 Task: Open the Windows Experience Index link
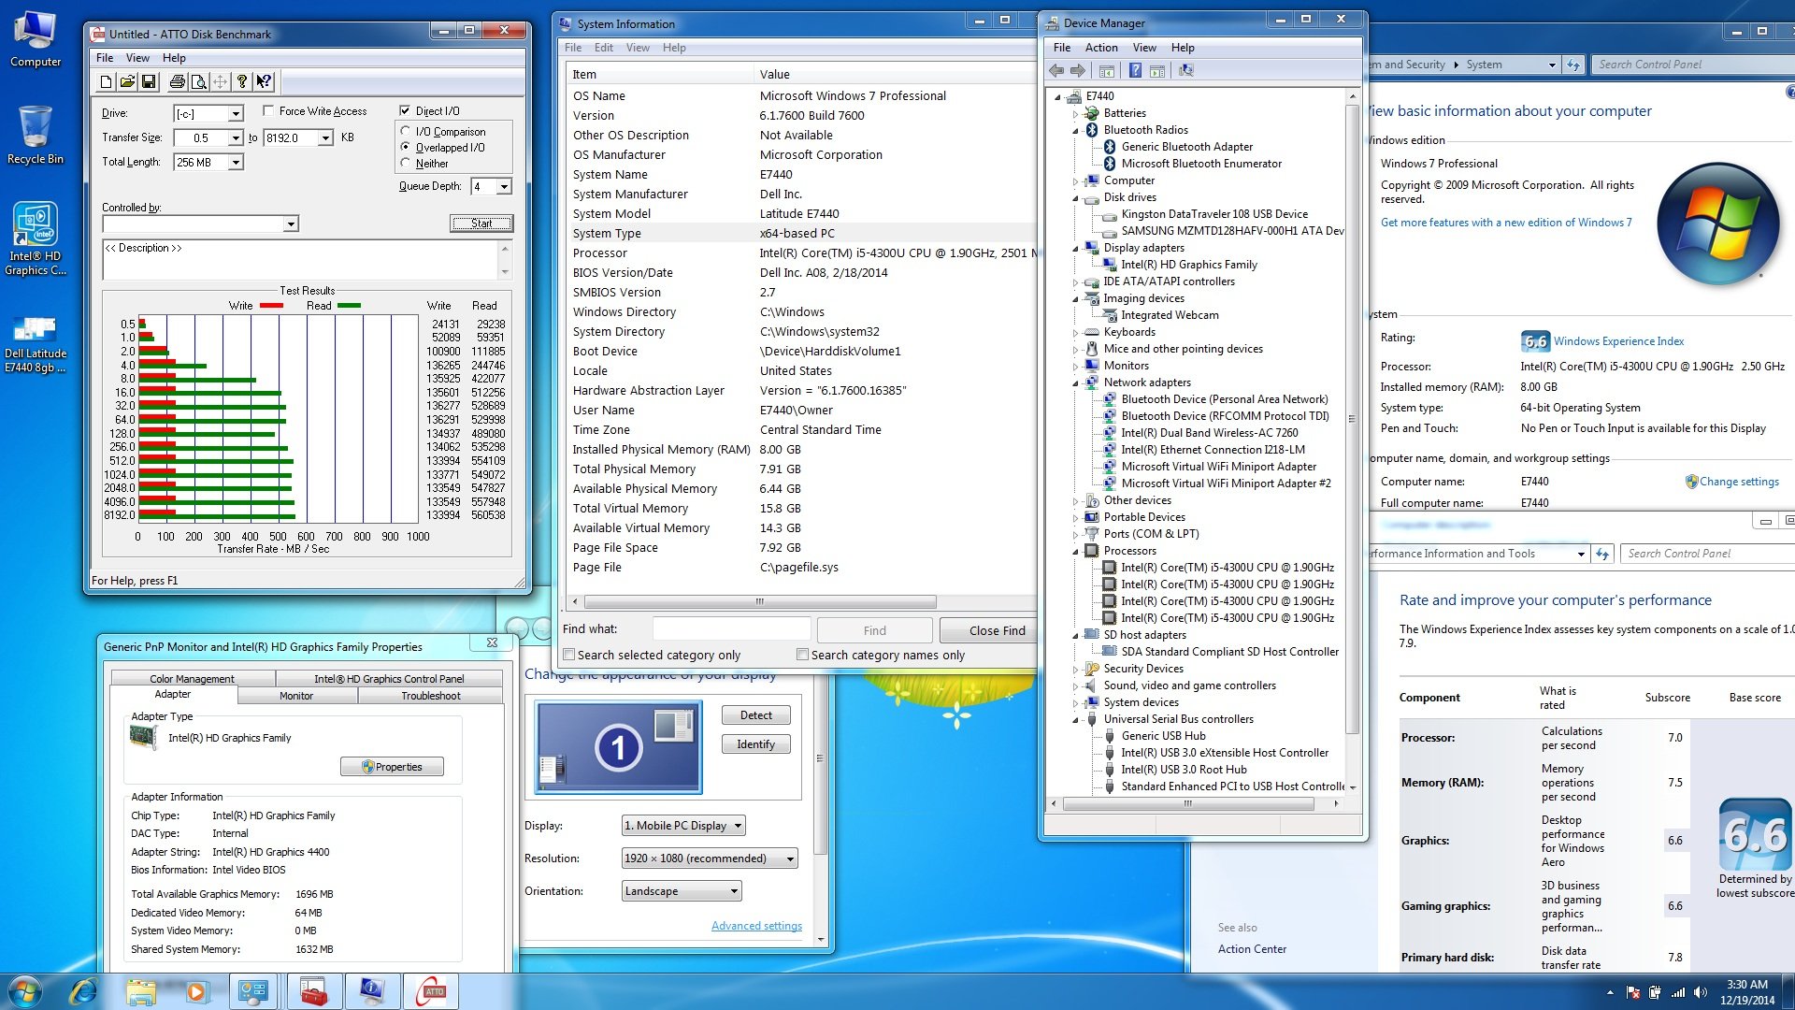click(1618, 341)
